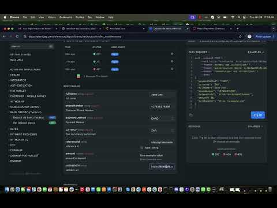277x208 pixels.
Task: Open the Base URLs sidebar page
Action: point(17,60)
